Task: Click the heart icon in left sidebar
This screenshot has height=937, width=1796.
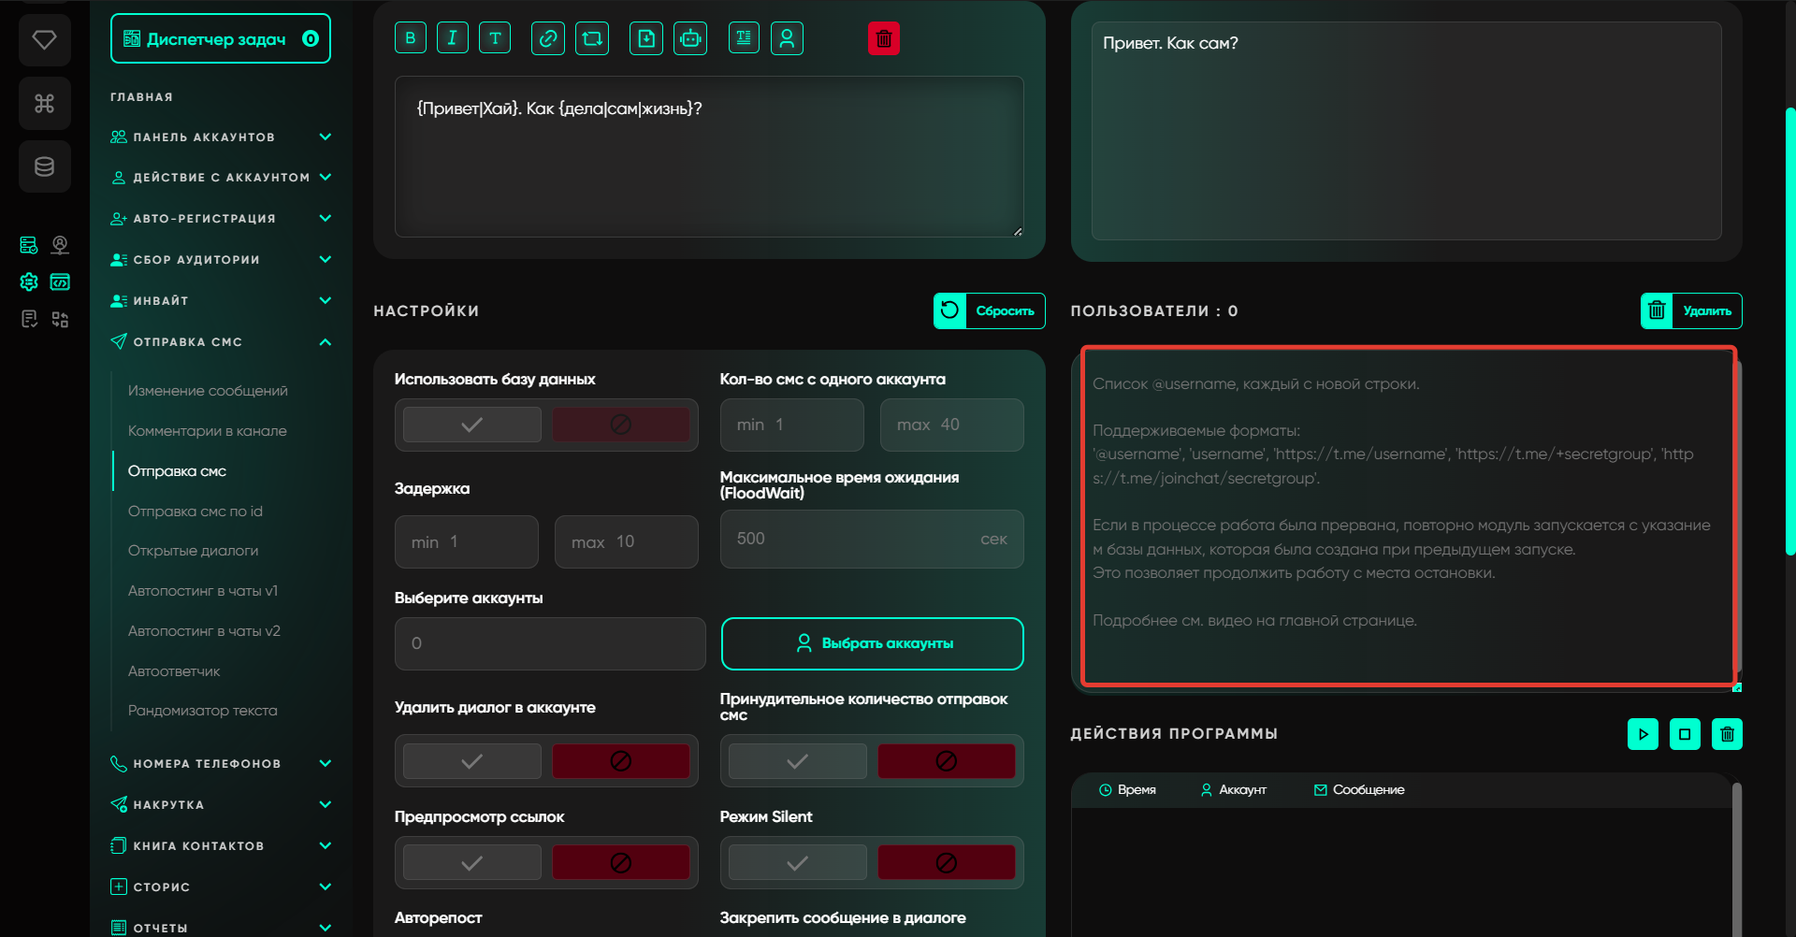Action: (x=44, y=39)
